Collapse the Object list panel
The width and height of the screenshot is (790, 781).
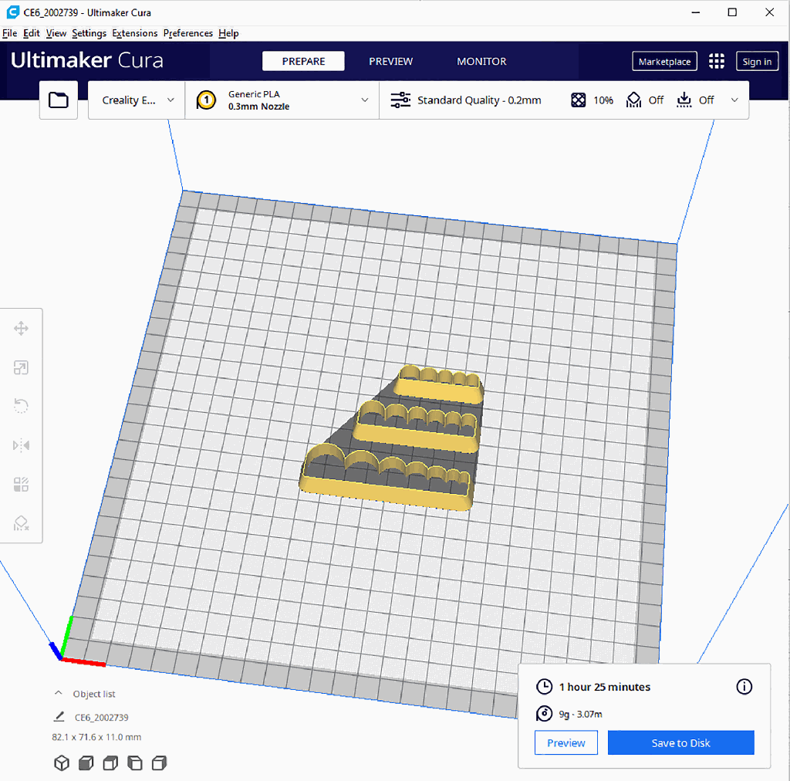(x=58, y=694)
